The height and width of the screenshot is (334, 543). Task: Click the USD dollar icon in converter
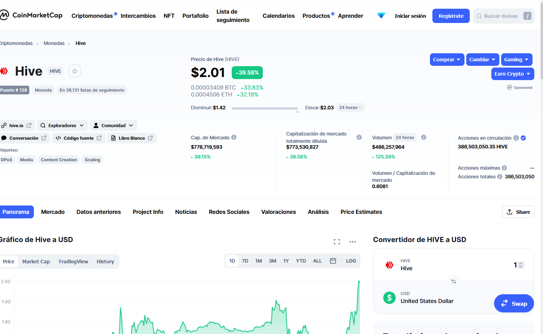pos(389,298)
